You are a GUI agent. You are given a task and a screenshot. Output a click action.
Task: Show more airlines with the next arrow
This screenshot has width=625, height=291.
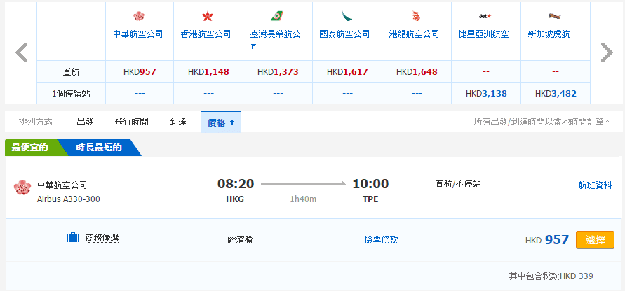(x=607, y=52)
